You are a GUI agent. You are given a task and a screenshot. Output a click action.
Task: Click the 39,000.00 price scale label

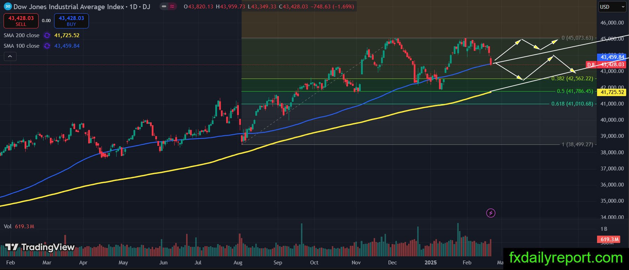pos(612,136)
